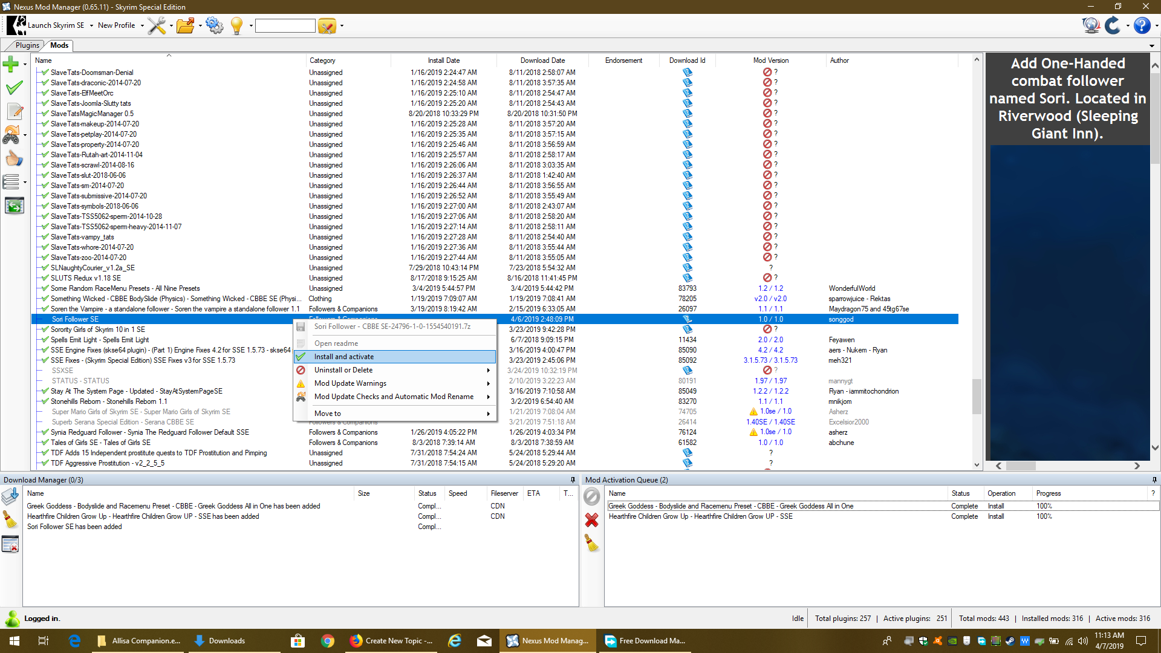Viewport: 1161px width, 653px height.
Task: Expand the add mod plus dropdown arrow
Action: pos(25,64)
